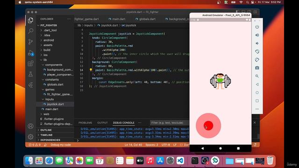The height and width of the screenshot is (168, 299).
Task: Click the emulator sidebar home circle
Action: [x=257, y=92]
